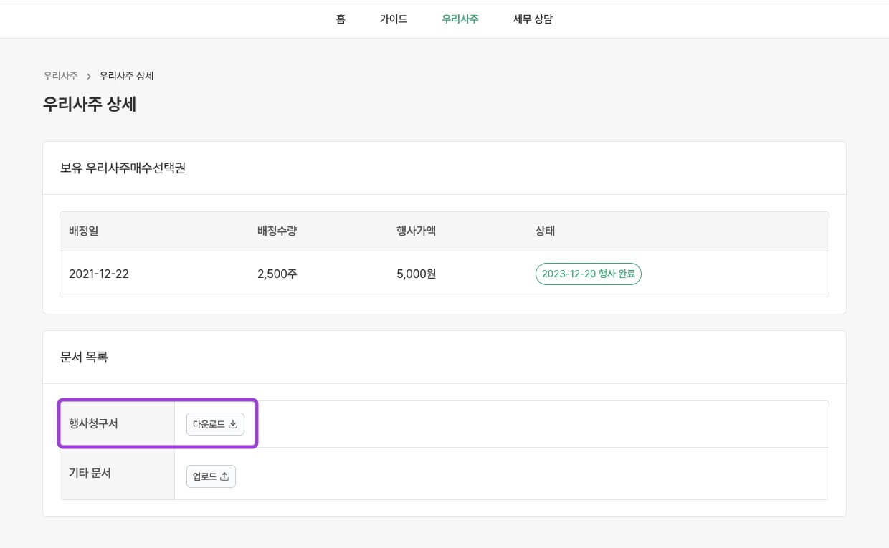The image size is (889, 548).
Task: Click the 행사가액 column header
Action: point(416,231)
